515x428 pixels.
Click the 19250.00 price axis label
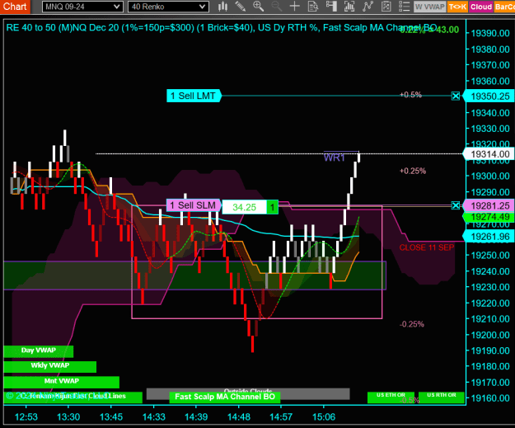490,256
